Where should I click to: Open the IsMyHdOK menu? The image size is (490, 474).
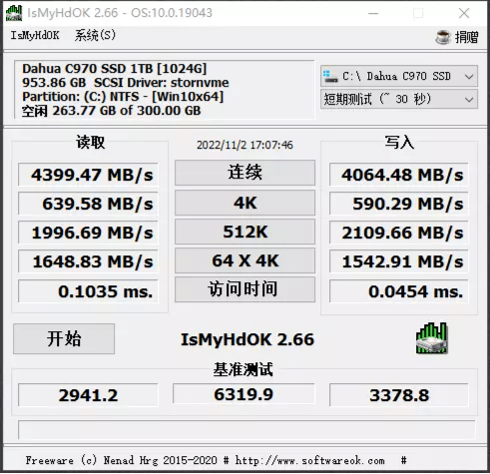tap(35, 35)
